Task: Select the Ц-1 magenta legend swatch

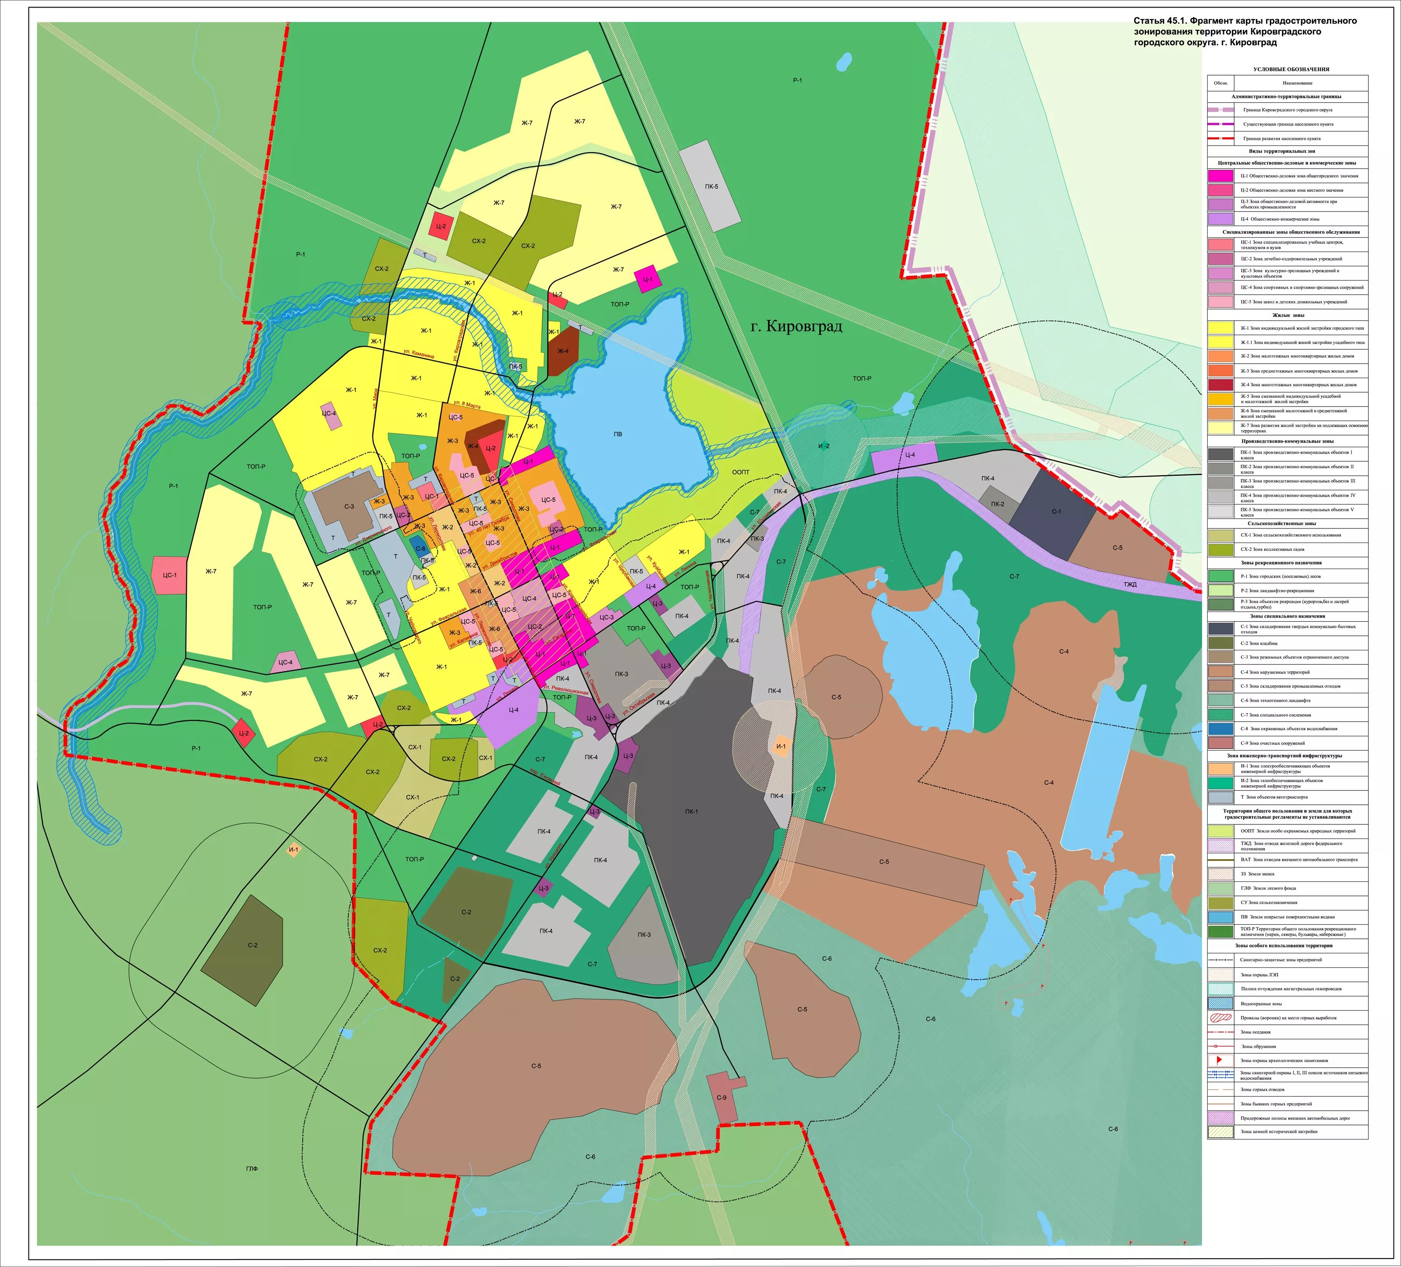Action: pyautogui.click(x=1220, y=176)
